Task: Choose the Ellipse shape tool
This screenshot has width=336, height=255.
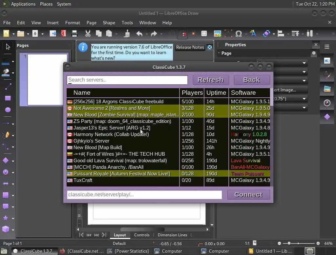Action: point(8,110)
